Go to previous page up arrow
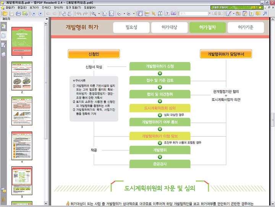The width and height of the screenshot is (275, 207). point(34,13)
